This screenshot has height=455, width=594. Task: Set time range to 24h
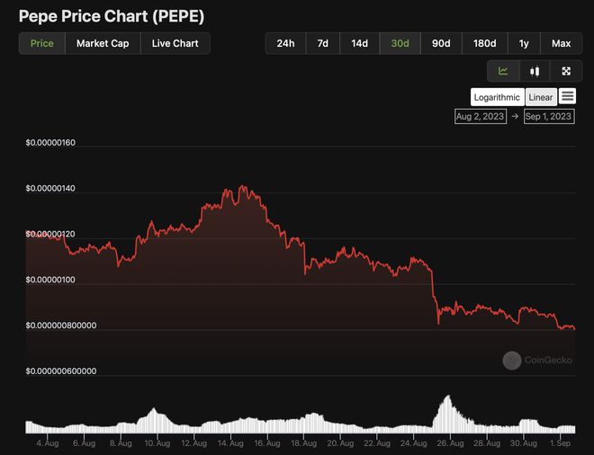tap(285, 43)
